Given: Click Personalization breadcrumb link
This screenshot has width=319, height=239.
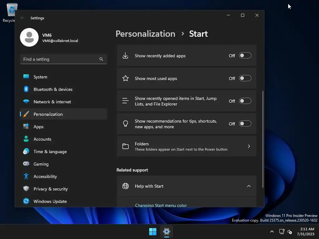Looking at the screenshot, I should pos(145,34).
